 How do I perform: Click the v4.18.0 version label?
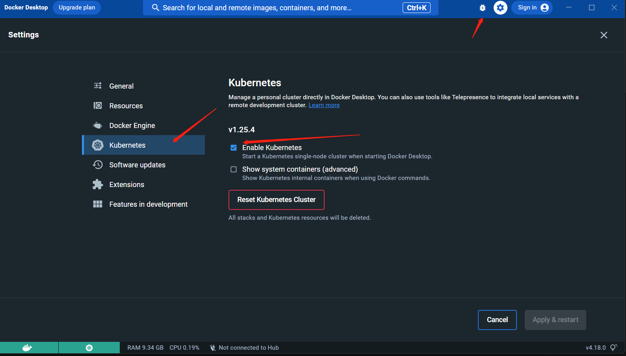pos(596,348)
